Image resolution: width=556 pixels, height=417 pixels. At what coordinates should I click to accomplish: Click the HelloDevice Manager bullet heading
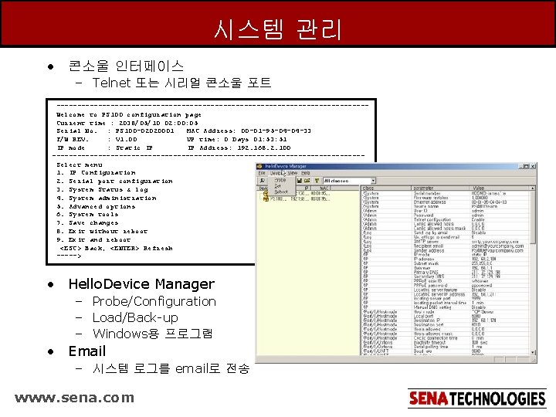coord(141,284)
